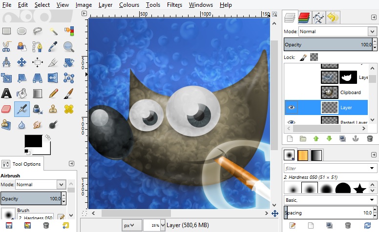Toggle lock pixels paintbrush icon
379x232 pixels.
click(x=303, y=57)
